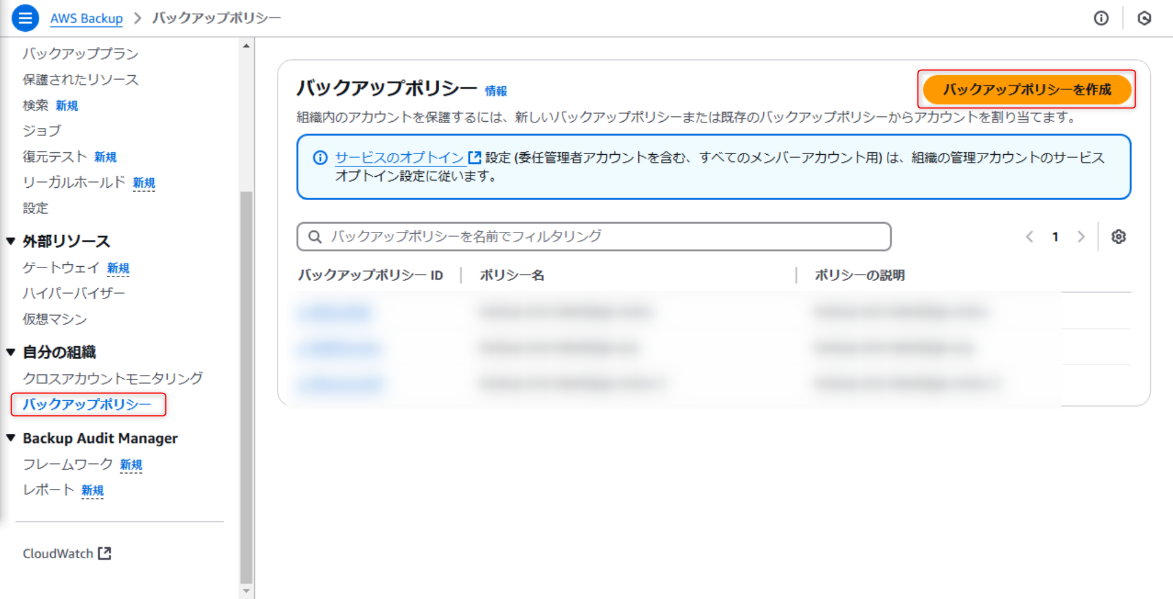Click the hexagon icon at top right
Screen dimensions: 1173x599
point(1144,18)
